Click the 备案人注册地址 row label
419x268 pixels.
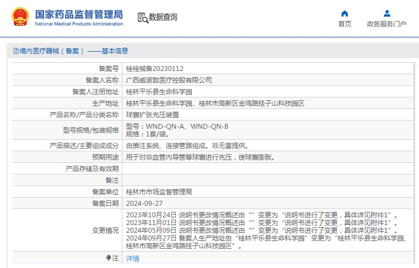coord(95,92)
